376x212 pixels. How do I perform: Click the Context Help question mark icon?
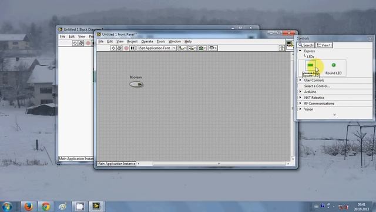click(x=282, y=48)
